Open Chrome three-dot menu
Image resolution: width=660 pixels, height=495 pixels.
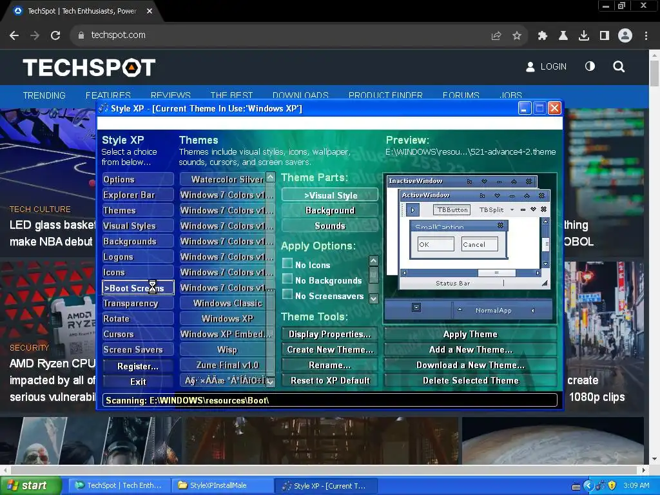tap(646, 36)
